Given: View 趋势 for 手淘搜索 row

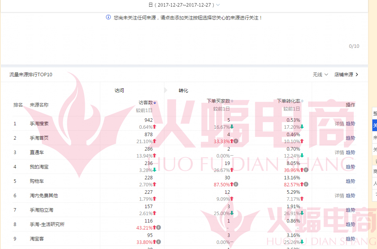Looking at the screenshot, I should pyautogui.click(x=350, y=124).
